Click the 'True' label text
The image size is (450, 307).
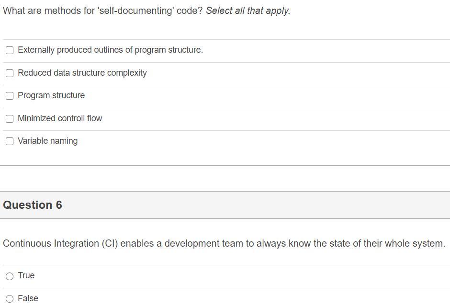point(26,275)
